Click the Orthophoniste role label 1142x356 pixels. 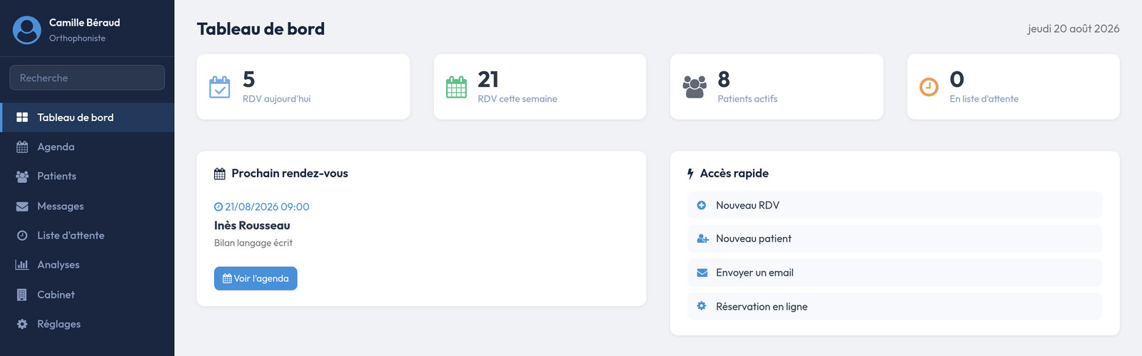pyautogui.click(x=77, y=38)
